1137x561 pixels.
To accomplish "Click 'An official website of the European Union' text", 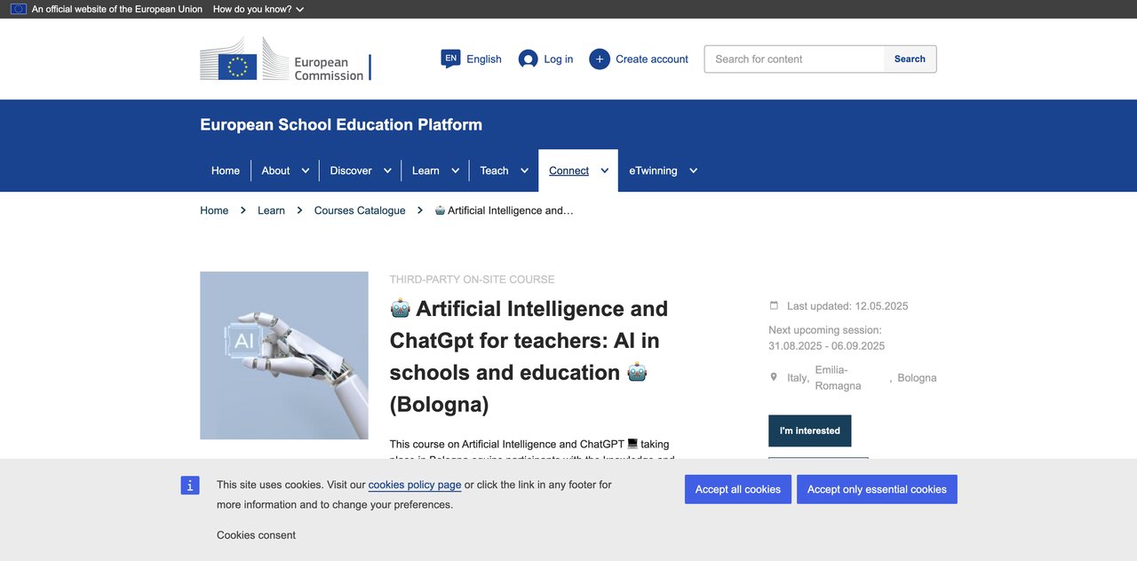I will click(x=117, y=9).
